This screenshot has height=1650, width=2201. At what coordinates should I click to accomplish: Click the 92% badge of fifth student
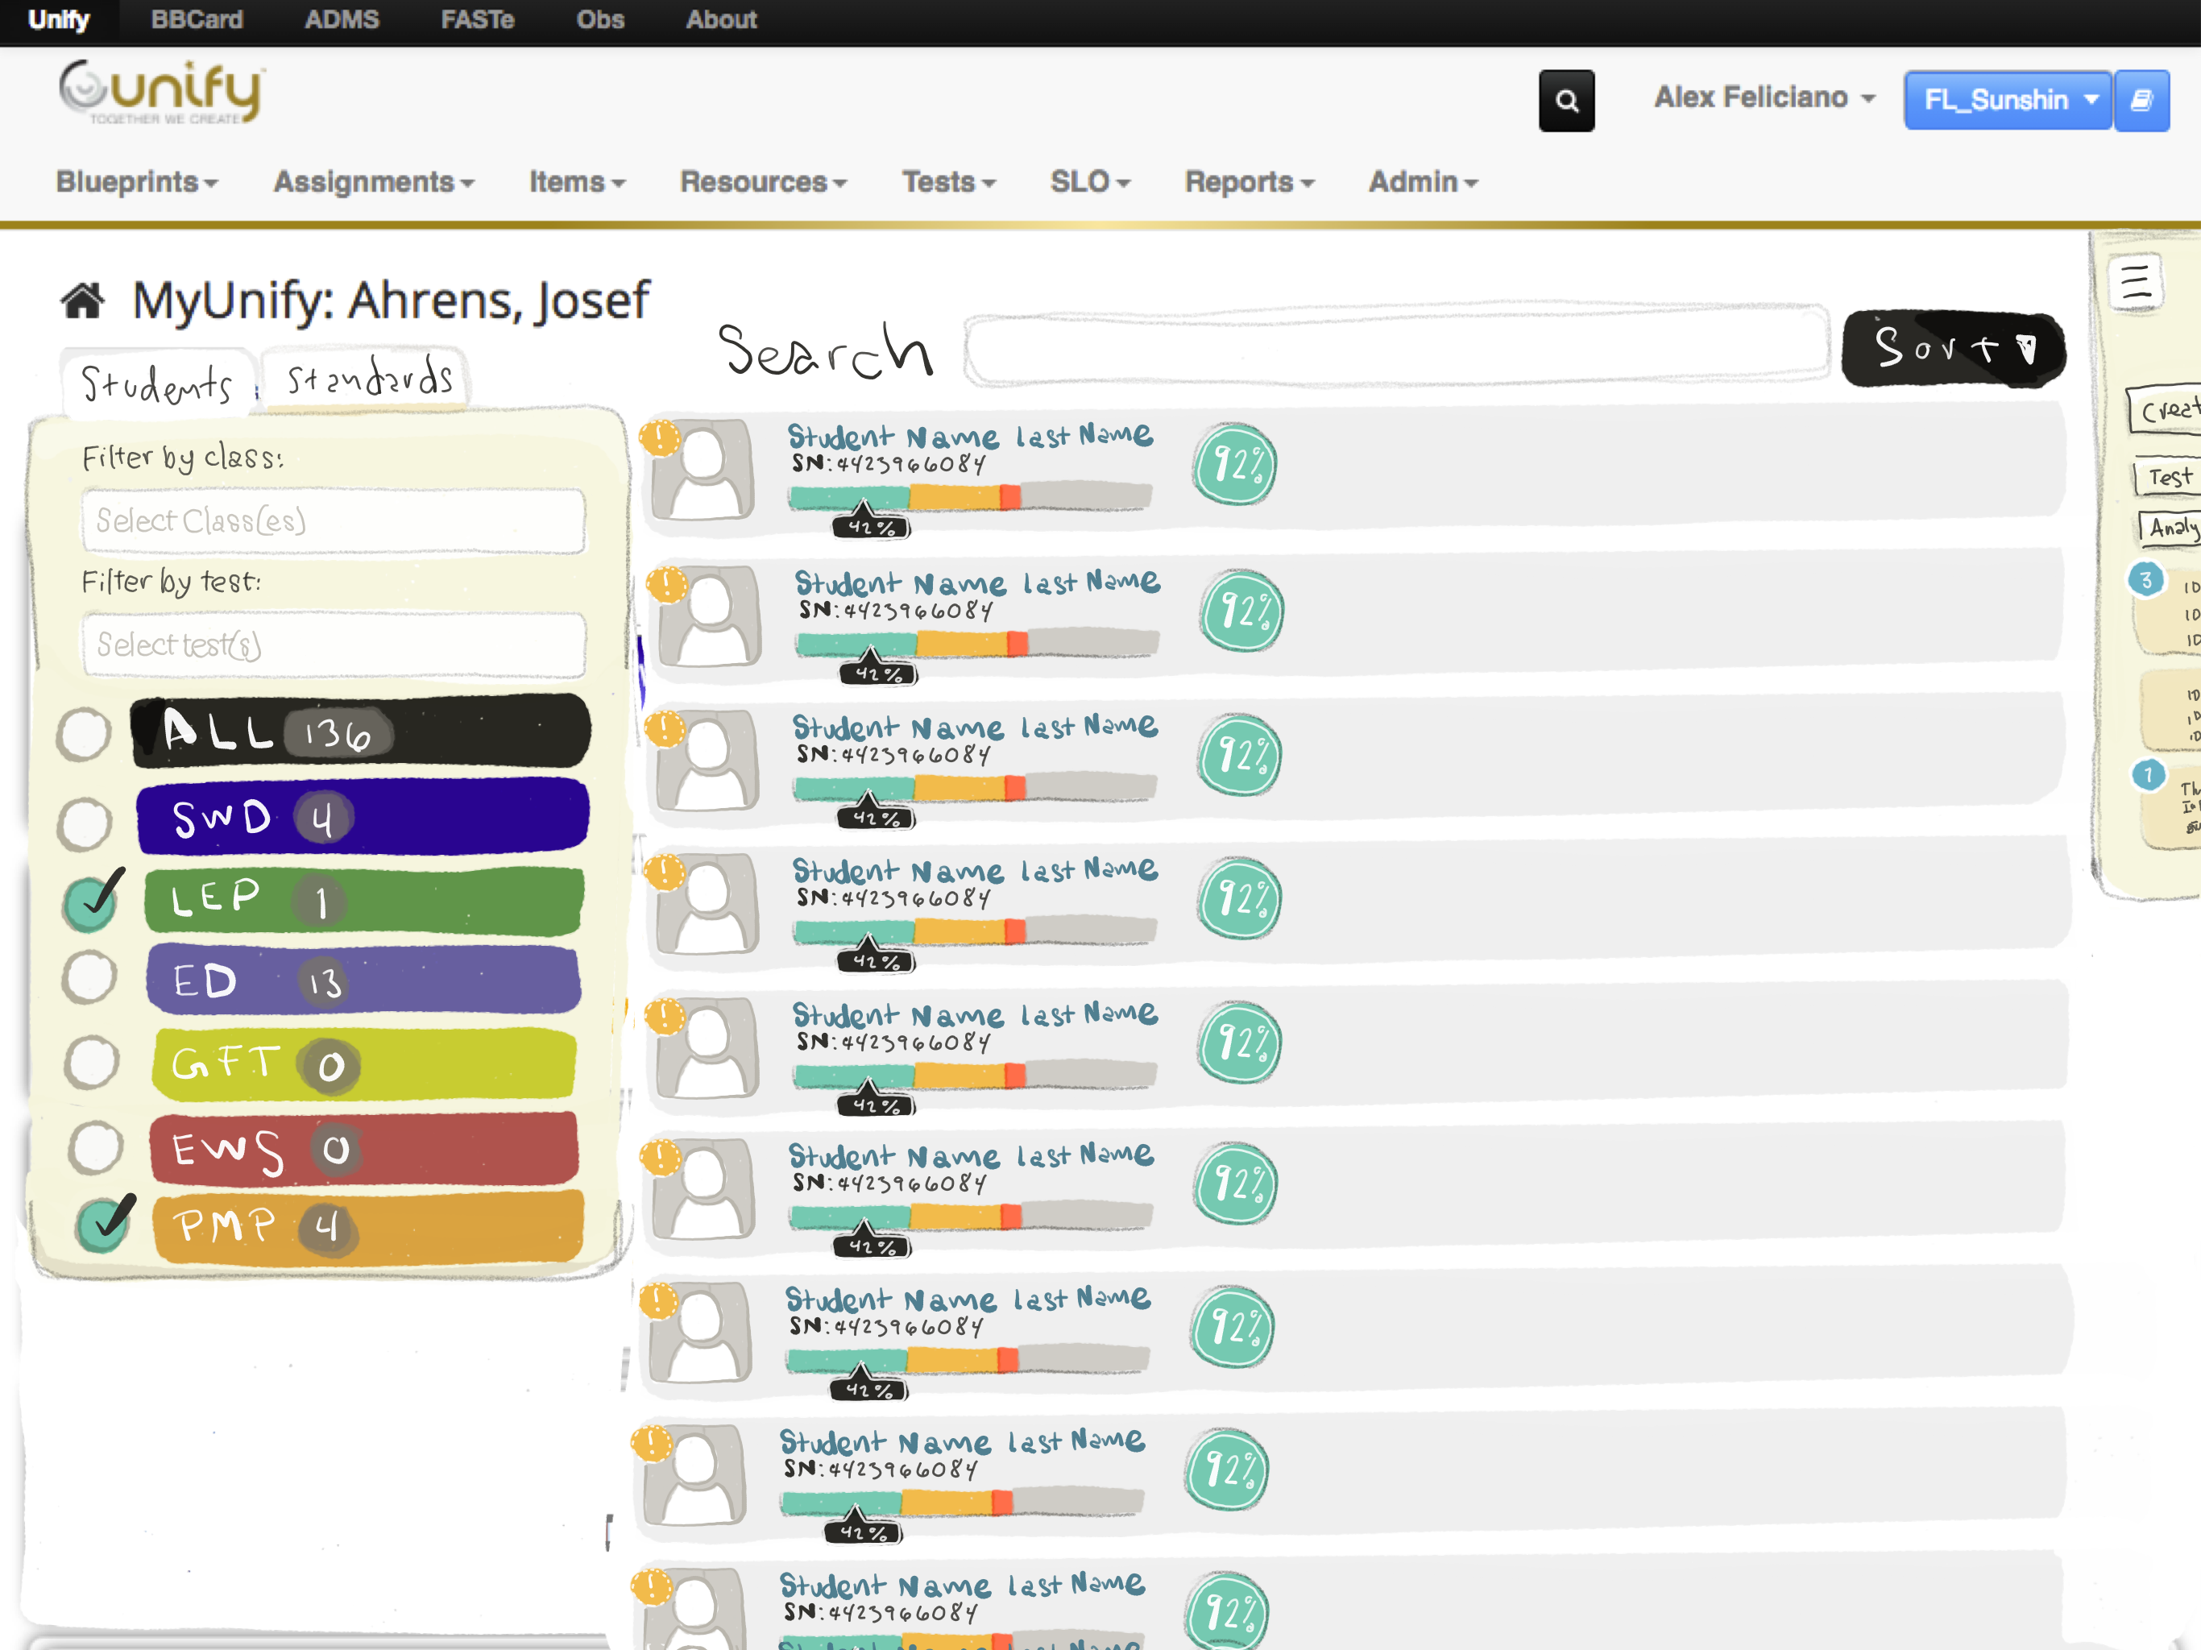[x=1239, y=1043]
